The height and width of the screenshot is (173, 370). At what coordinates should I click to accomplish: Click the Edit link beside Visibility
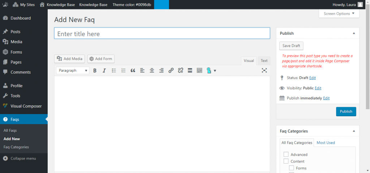(x=318, y=88)
